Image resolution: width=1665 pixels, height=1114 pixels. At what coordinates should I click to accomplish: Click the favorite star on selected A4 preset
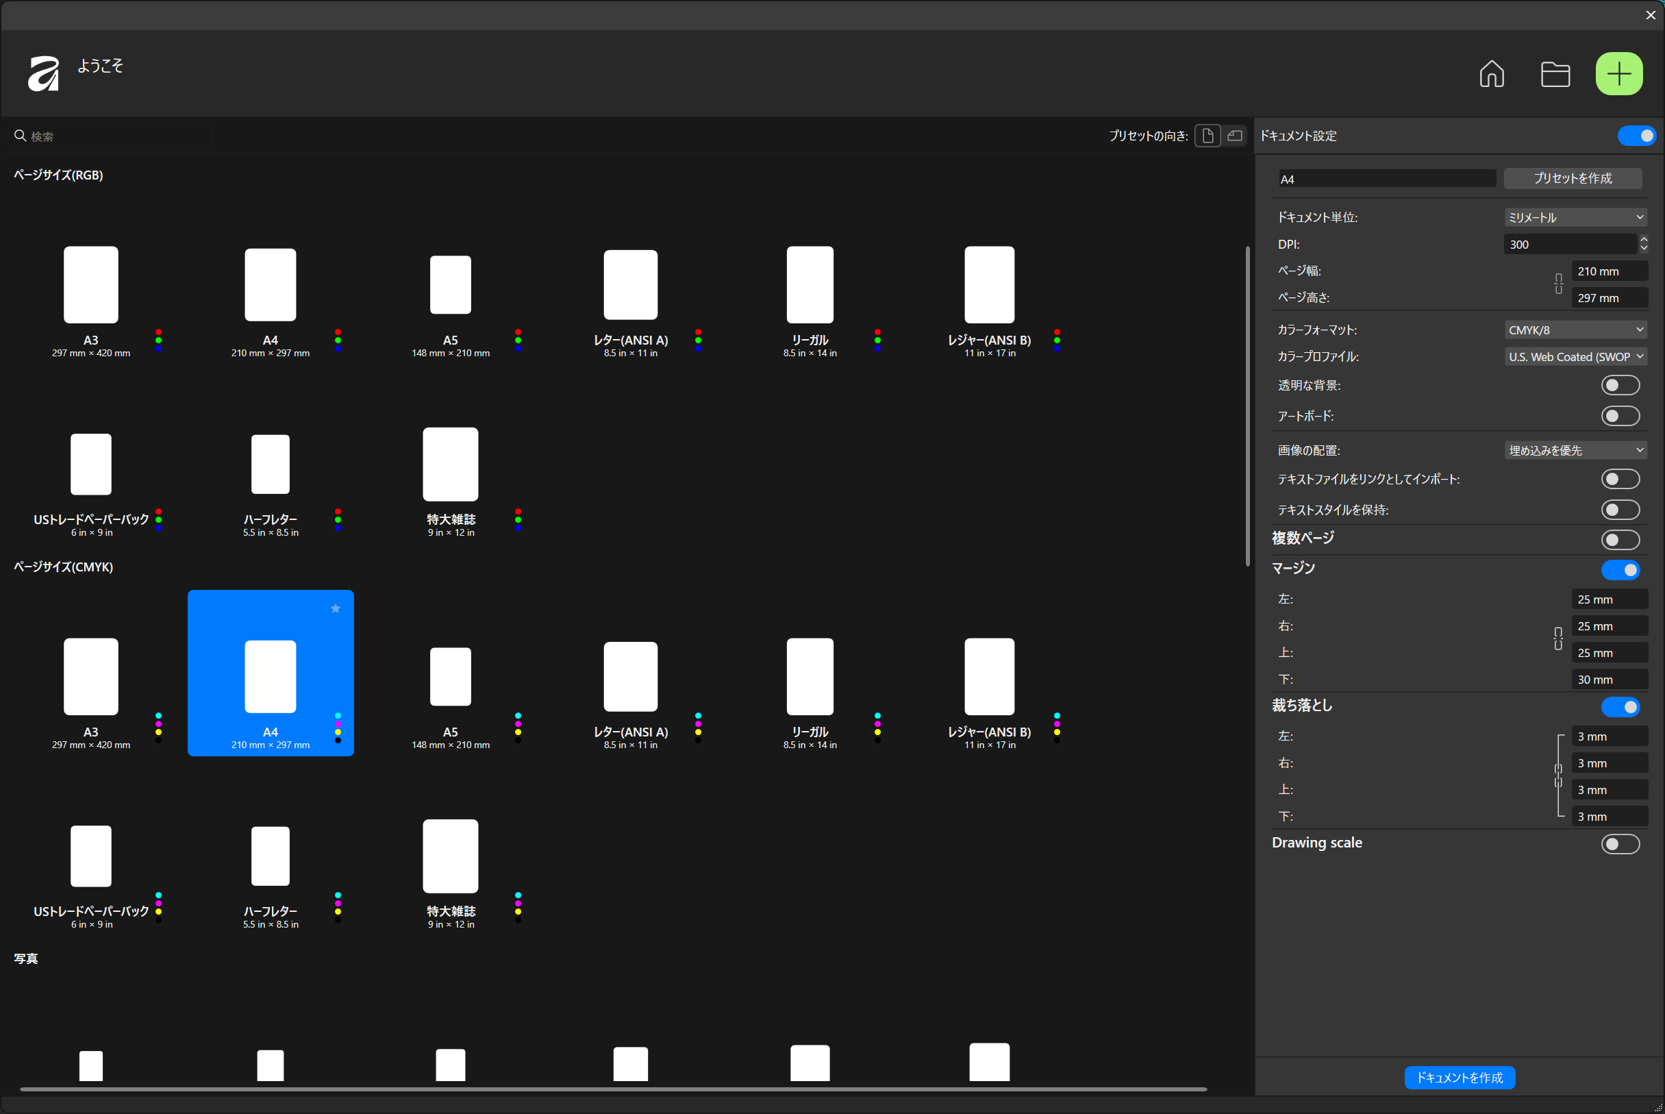click(x=336, y=608)
